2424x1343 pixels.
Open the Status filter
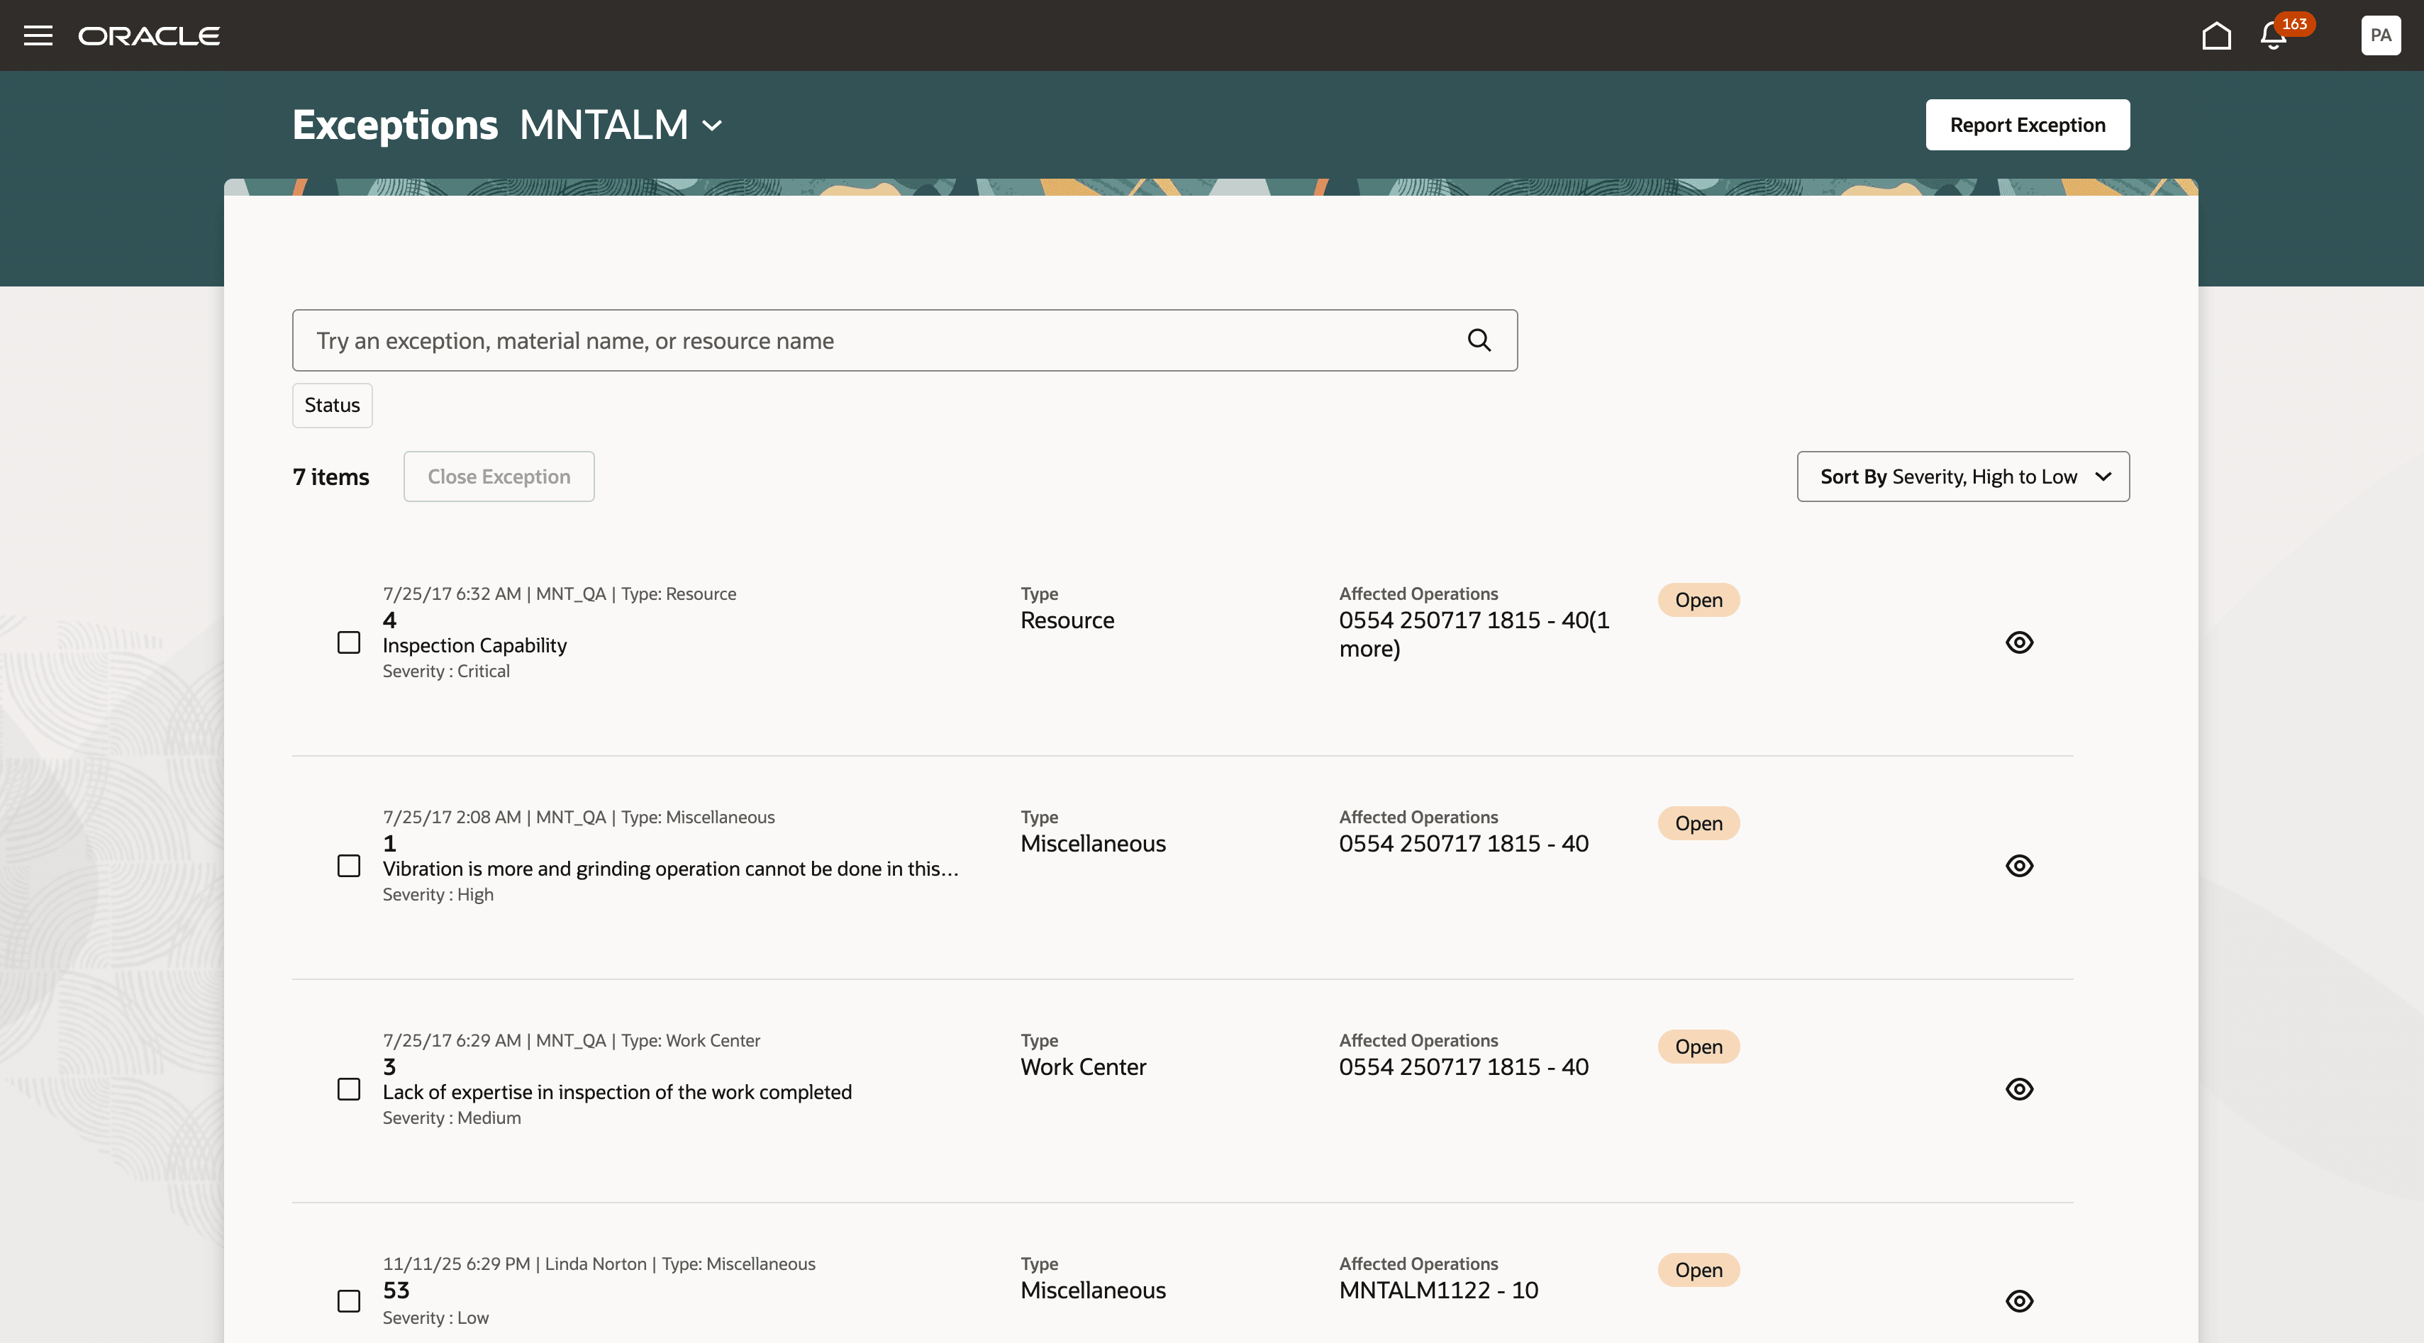331,405
